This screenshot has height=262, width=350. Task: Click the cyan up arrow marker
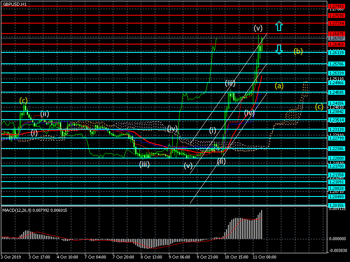pos(279,26)
